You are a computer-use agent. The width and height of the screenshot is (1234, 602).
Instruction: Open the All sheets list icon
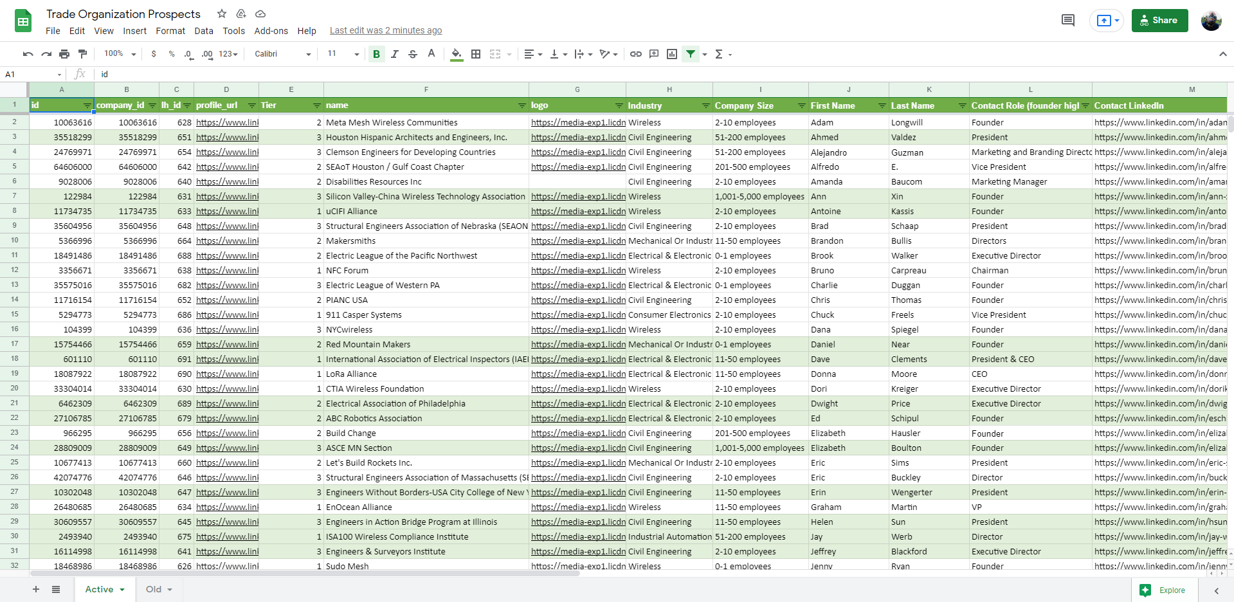point(56,589)
